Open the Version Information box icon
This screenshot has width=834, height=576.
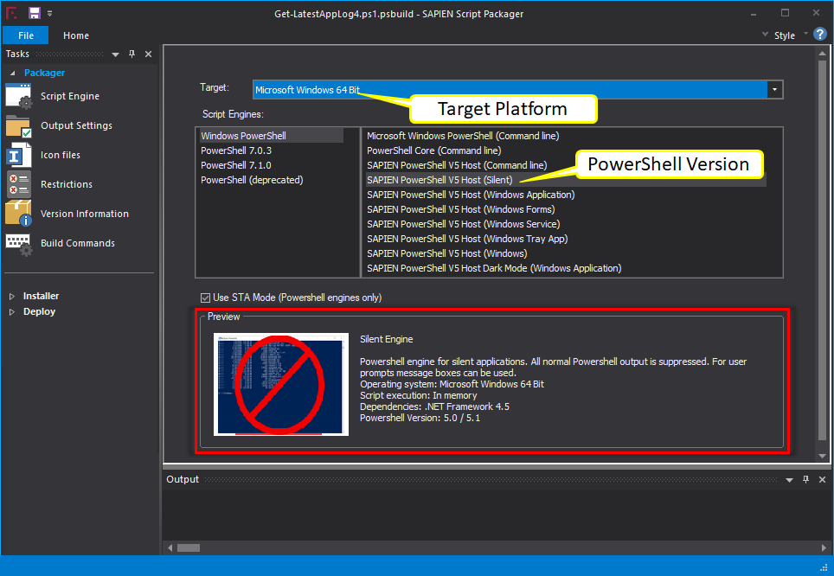click(19, 214)
